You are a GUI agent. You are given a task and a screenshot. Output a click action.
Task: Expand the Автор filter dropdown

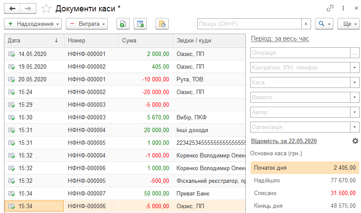coord(354,112)
